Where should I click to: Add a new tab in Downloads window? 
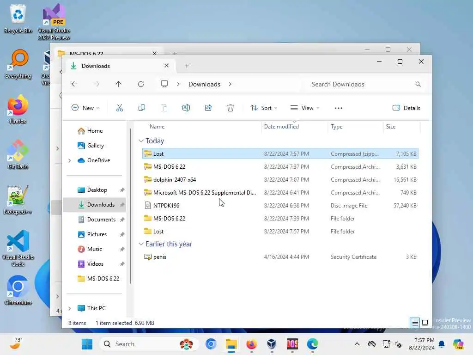(x=187, y=66)
